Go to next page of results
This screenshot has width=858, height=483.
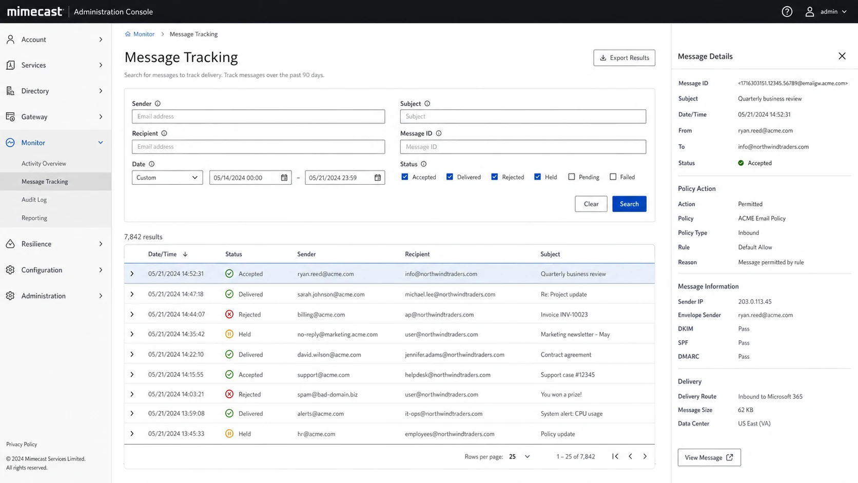(645, 456)
